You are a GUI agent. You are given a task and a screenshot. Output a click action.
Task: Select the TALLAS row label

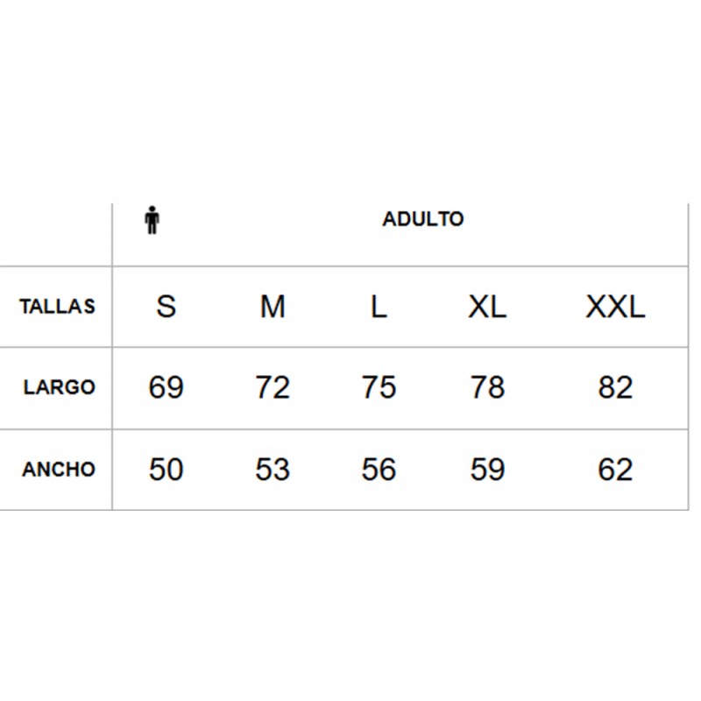pos(57,307)
